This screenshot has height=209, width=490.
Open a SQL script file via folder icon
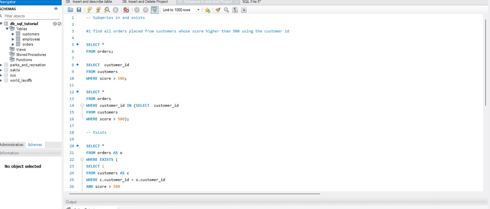[71, 10]
